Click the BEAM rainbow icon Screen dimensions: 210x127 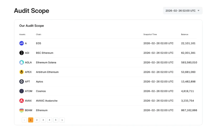click(22, 110)
